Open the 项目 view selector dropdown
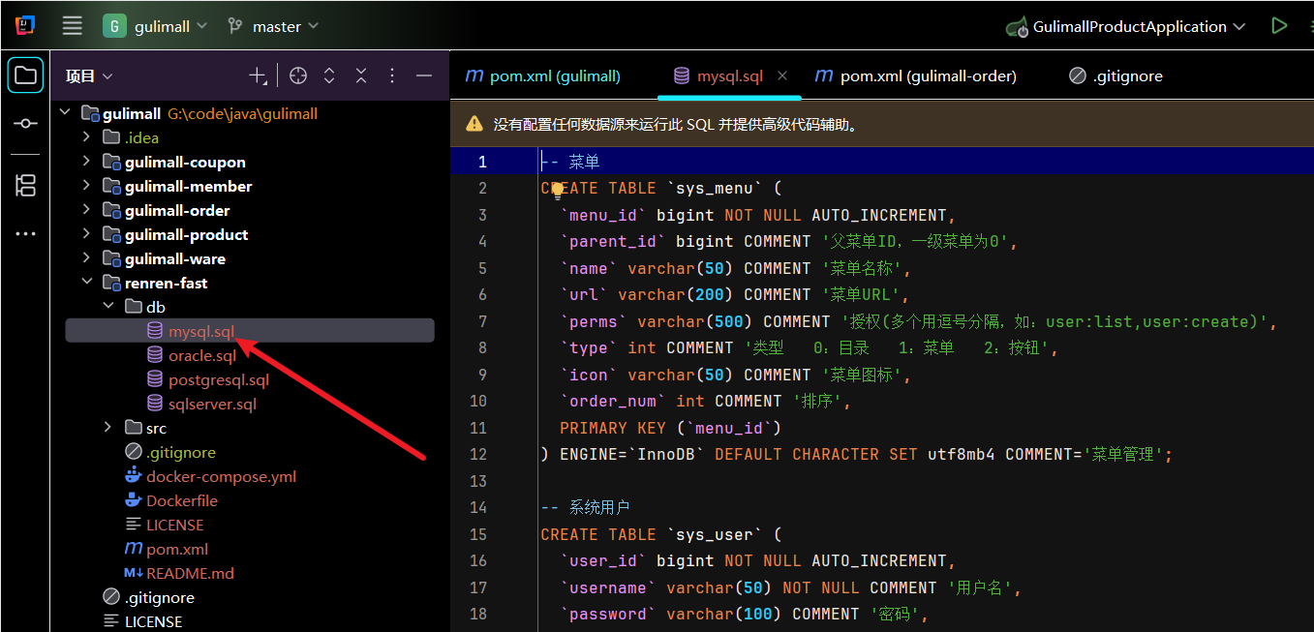This screenshot has height=632, width=1314. 89,75
